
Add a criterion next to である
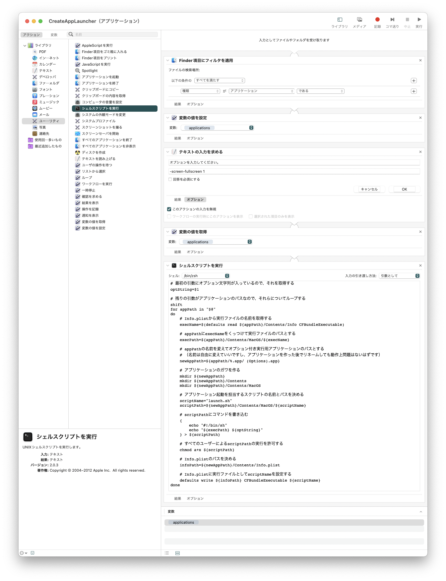pyautogui.click(x=414, y=91)
